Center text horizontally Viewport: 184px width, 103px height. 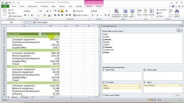coord(59,15)
